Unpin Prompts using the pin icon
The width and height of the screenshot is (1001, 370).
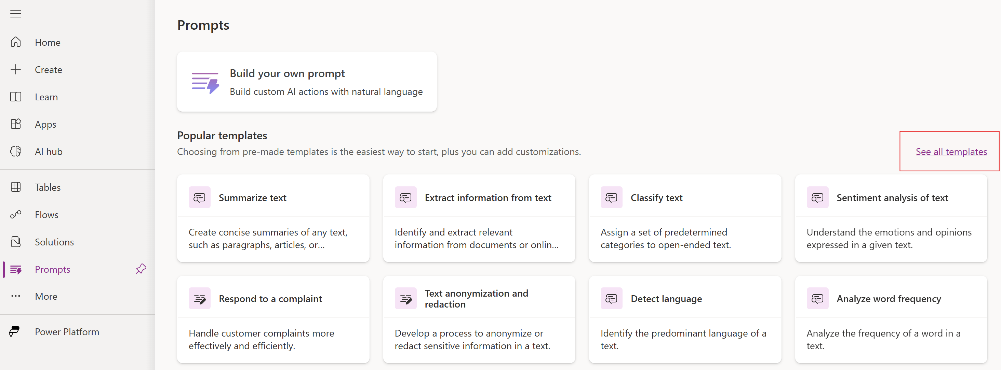click(x=141, y=269)
